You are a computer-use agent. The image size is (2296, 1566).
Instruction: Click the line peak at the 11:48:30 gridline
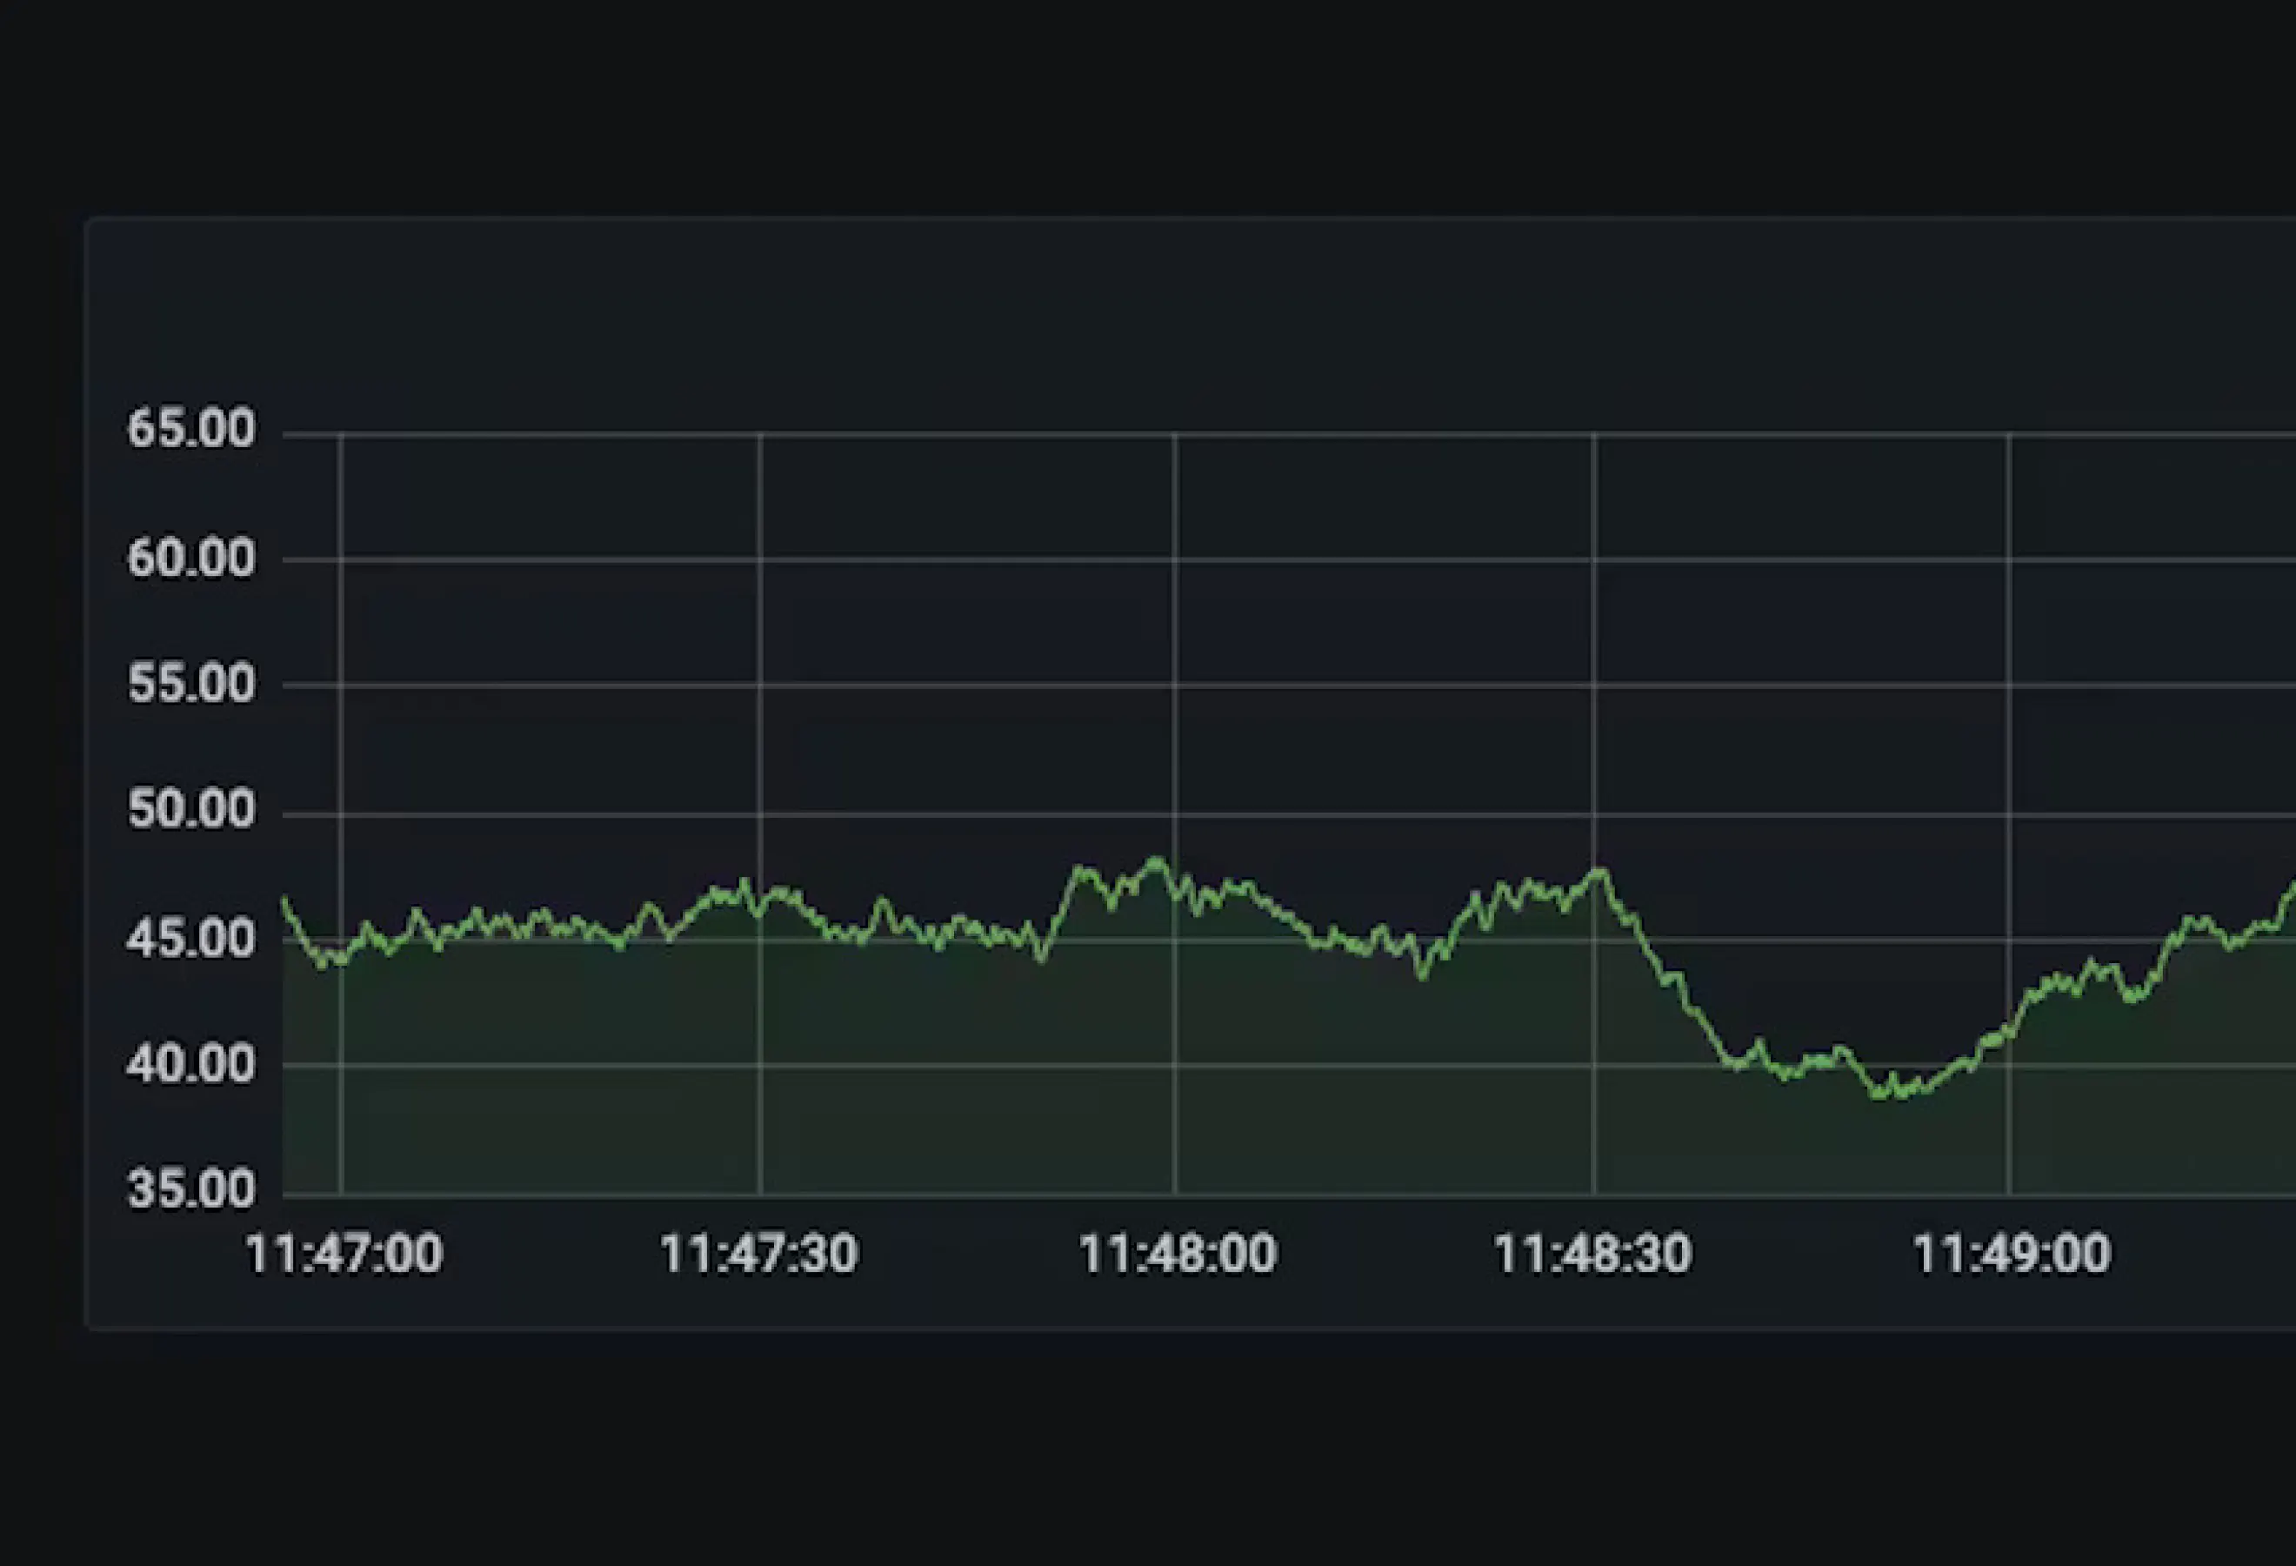1599,873
